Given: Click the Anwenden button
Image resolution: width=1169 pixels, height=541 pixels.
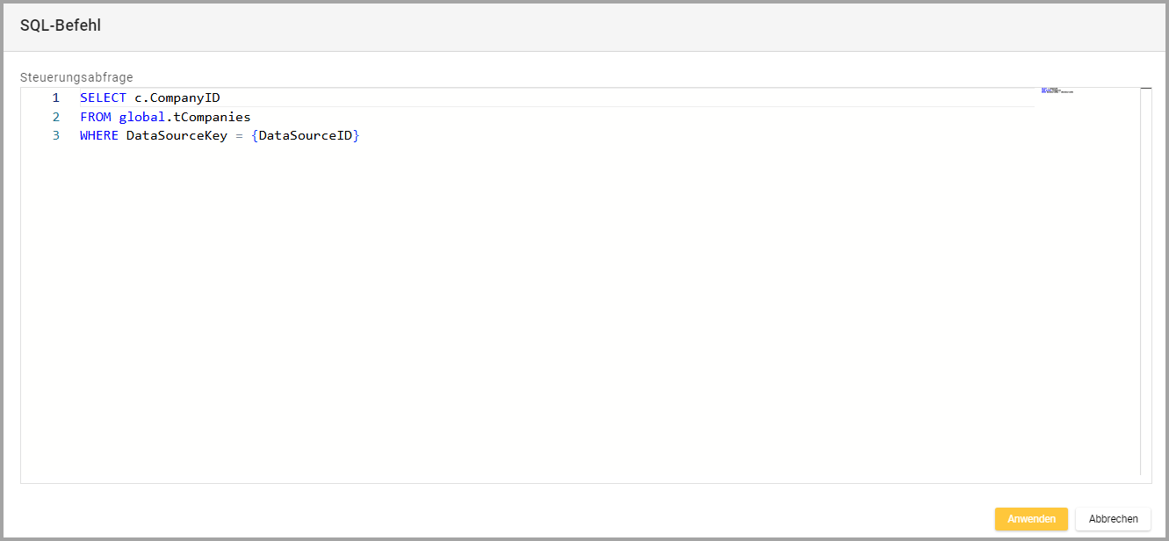Looking at the screenshot, I should (x=1030, y=519).
